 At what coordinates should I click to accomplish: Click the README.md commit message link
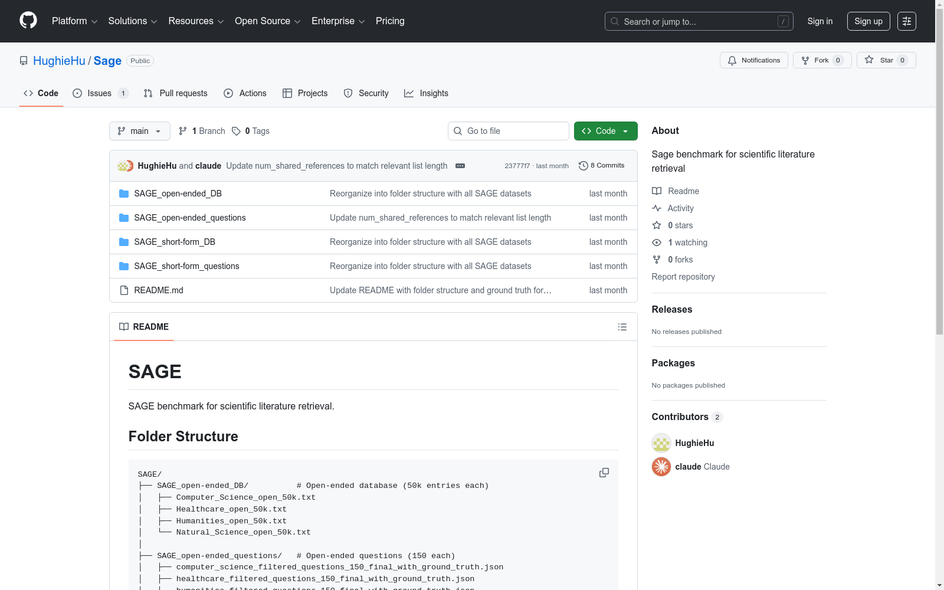(x=441, y=290)
